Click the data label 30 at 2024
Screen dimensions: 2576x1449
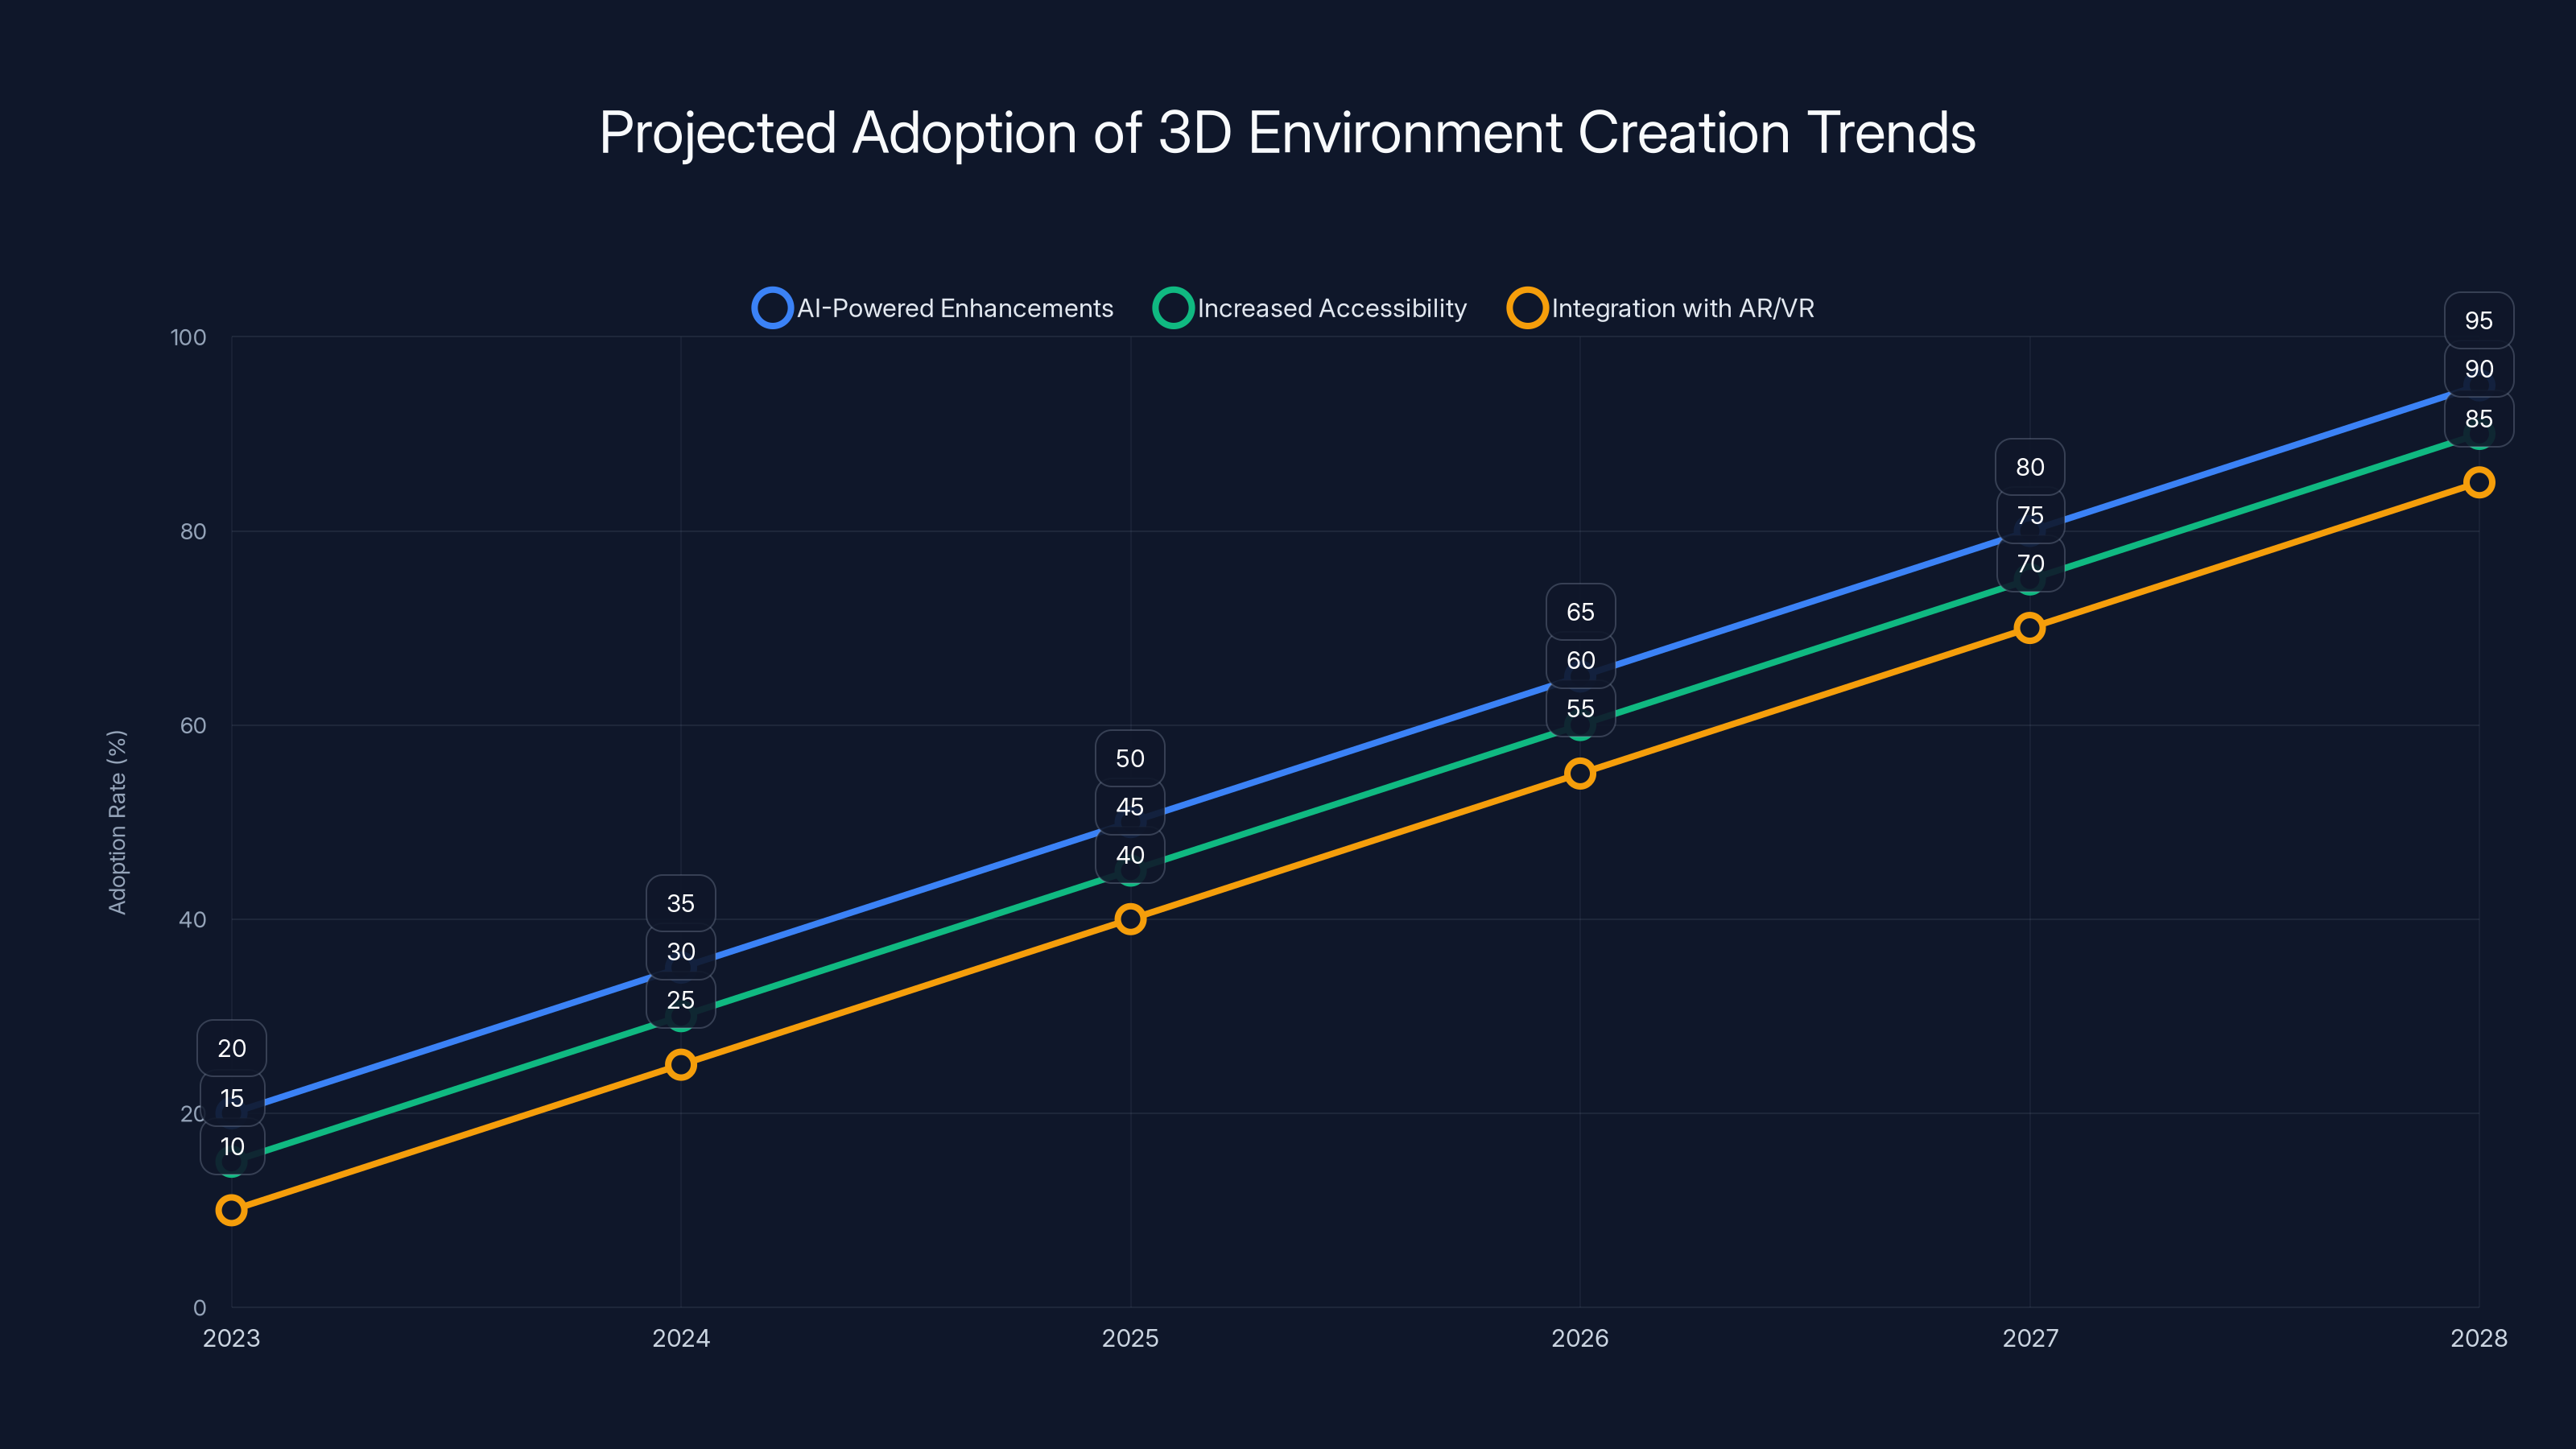point(681,951)
